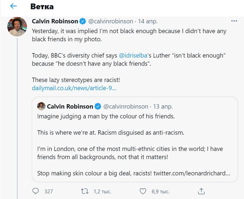The height and width of the screenshot is (199, 244).
Task: Click the 6,9 тыс. likes count
Action: 160,191
